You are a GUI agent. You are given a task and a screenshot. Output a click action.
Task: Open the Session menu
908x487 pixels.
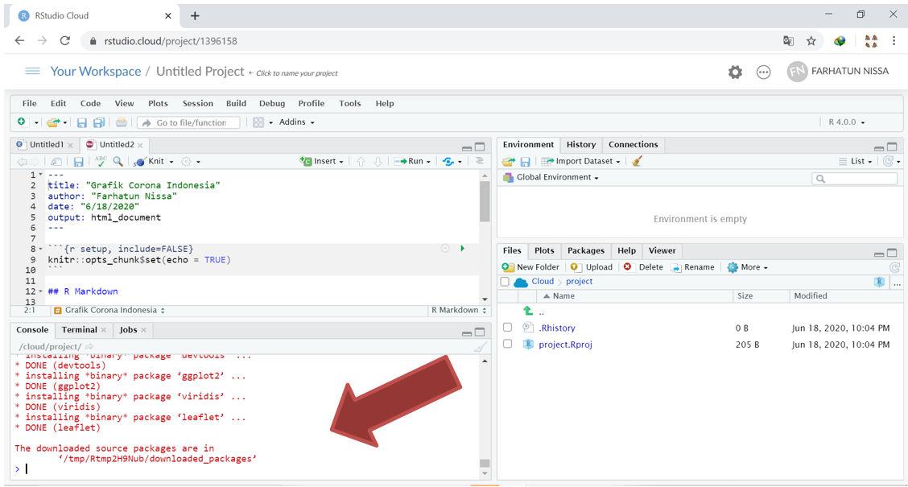(198, 104)
